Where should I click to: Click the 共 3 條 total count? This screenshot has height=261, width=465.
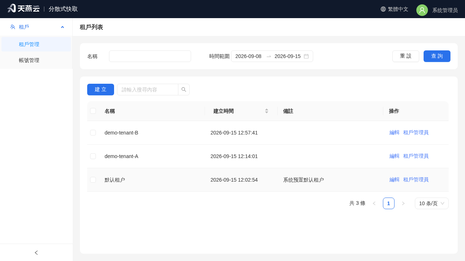357,203
